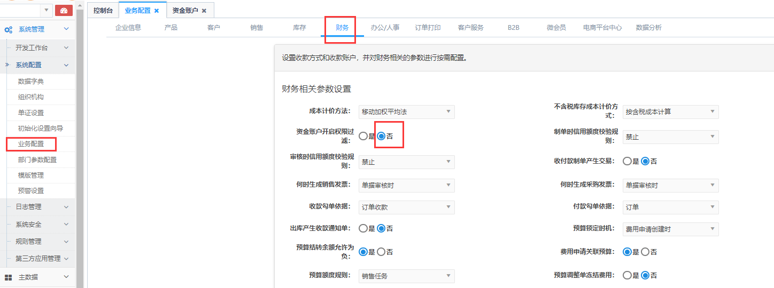Switch to the 控制台 tab
Screen dimensions: 774x288
103,11
